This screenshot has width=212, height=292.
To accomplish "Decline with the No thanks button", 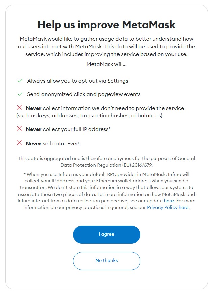I will coord(106,261).
